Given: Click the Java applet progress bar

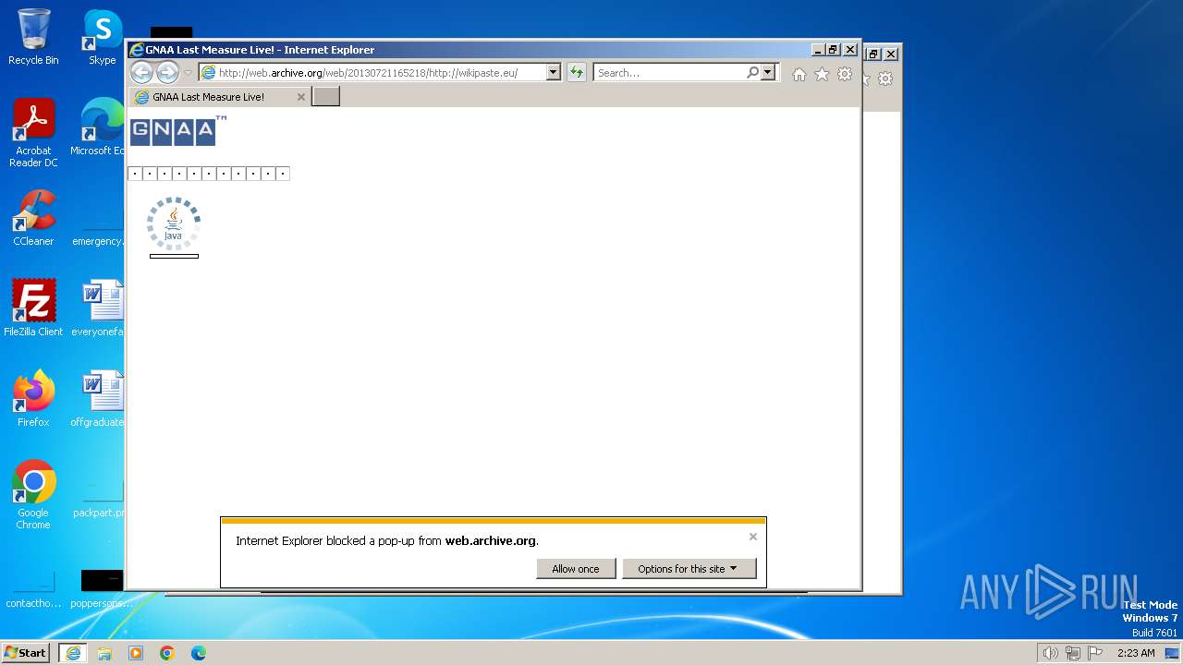Looking at the screenshot, I should point(174,256).
